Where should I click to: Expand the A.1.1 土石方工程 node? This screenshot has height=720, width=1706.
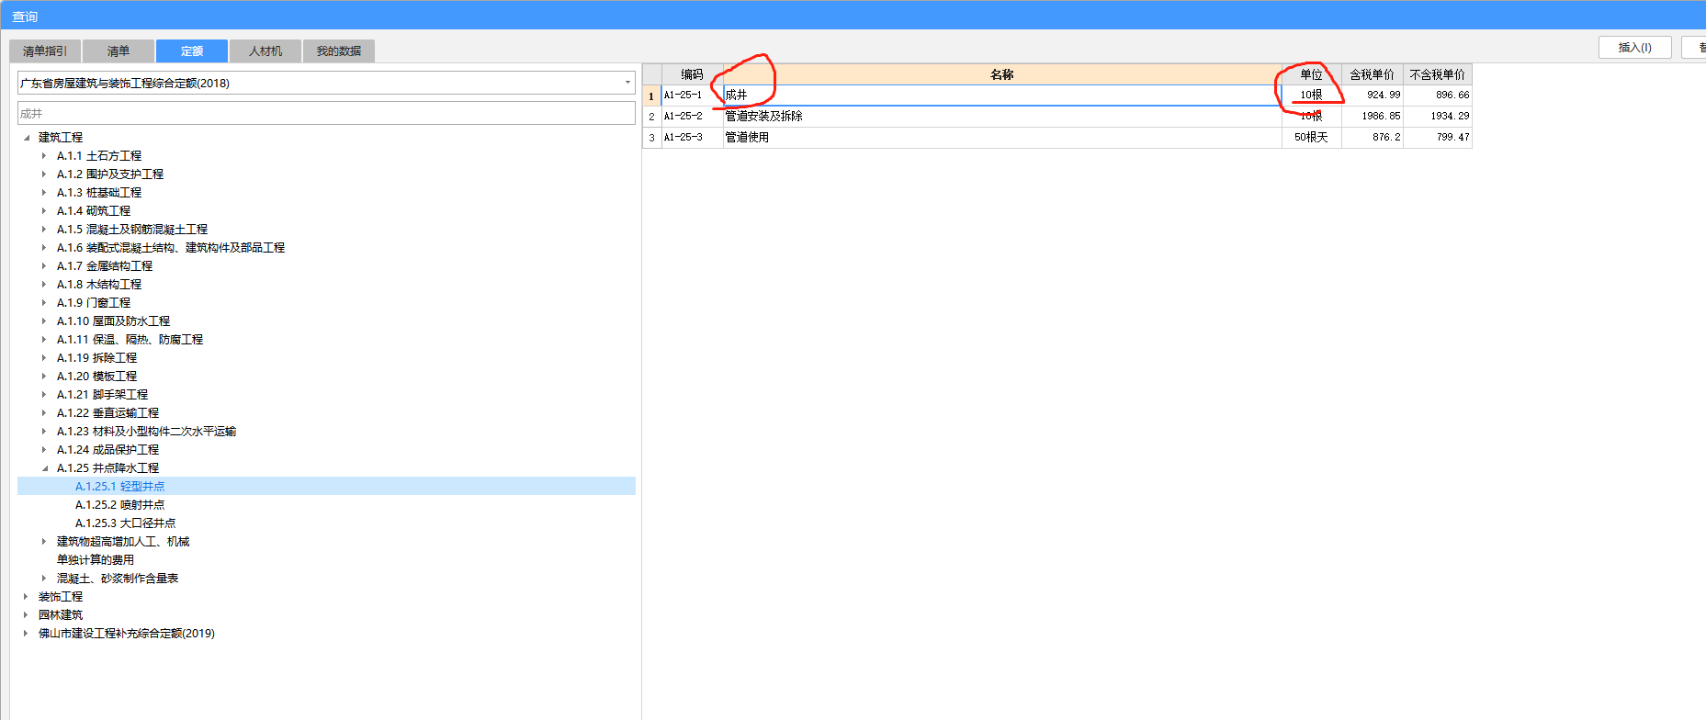[x=44, y=156]
